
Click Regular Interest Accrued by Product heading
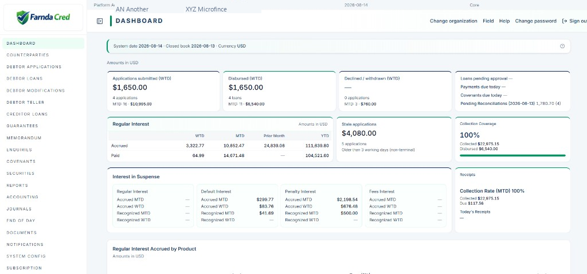point(154,249)
